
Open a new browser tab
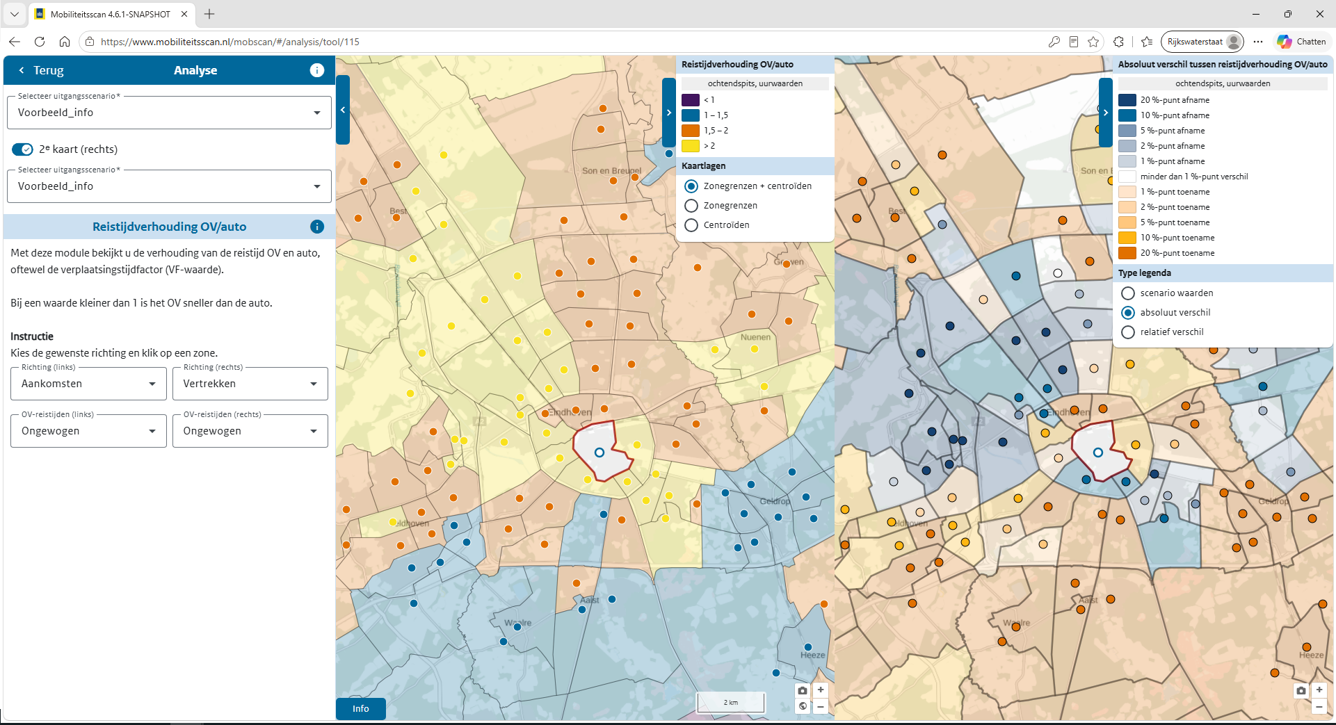tap(209, 14)
